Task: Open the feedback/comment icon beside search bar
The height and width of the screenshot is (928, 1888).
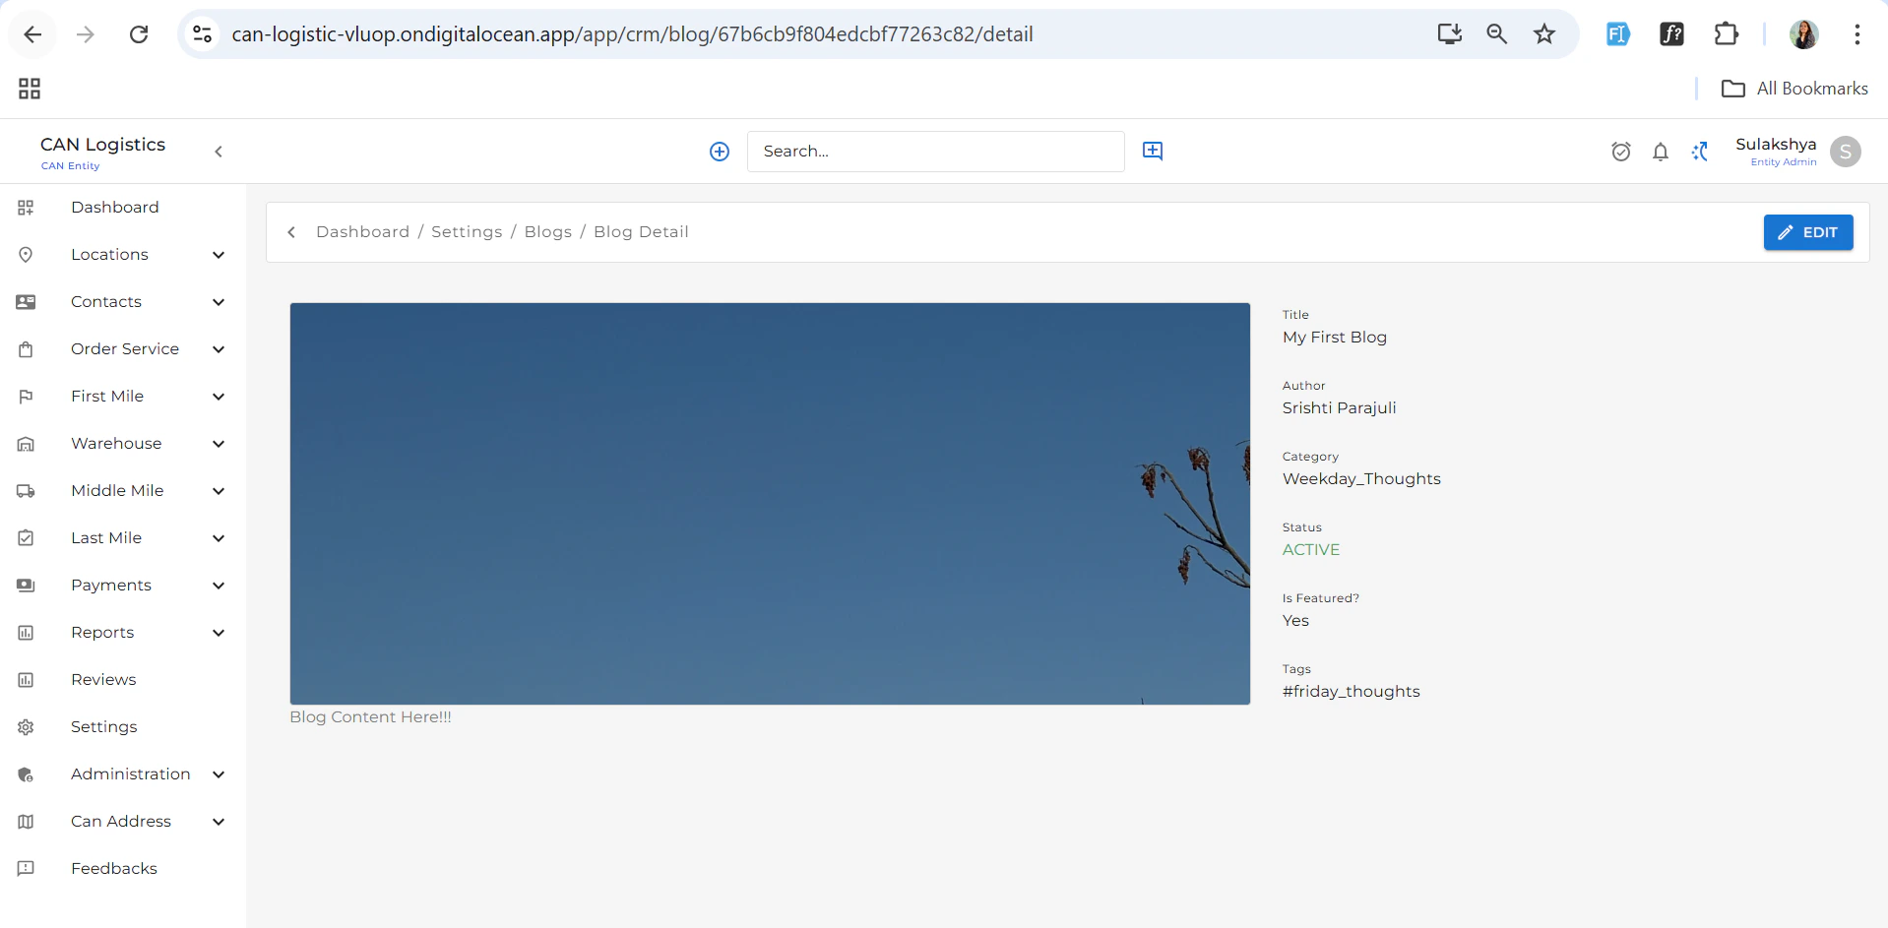Action: (x=1152, y=151)
